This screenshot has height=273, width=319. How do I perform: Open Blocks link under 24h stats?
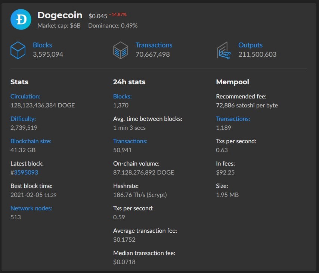(x=123, y=97)
